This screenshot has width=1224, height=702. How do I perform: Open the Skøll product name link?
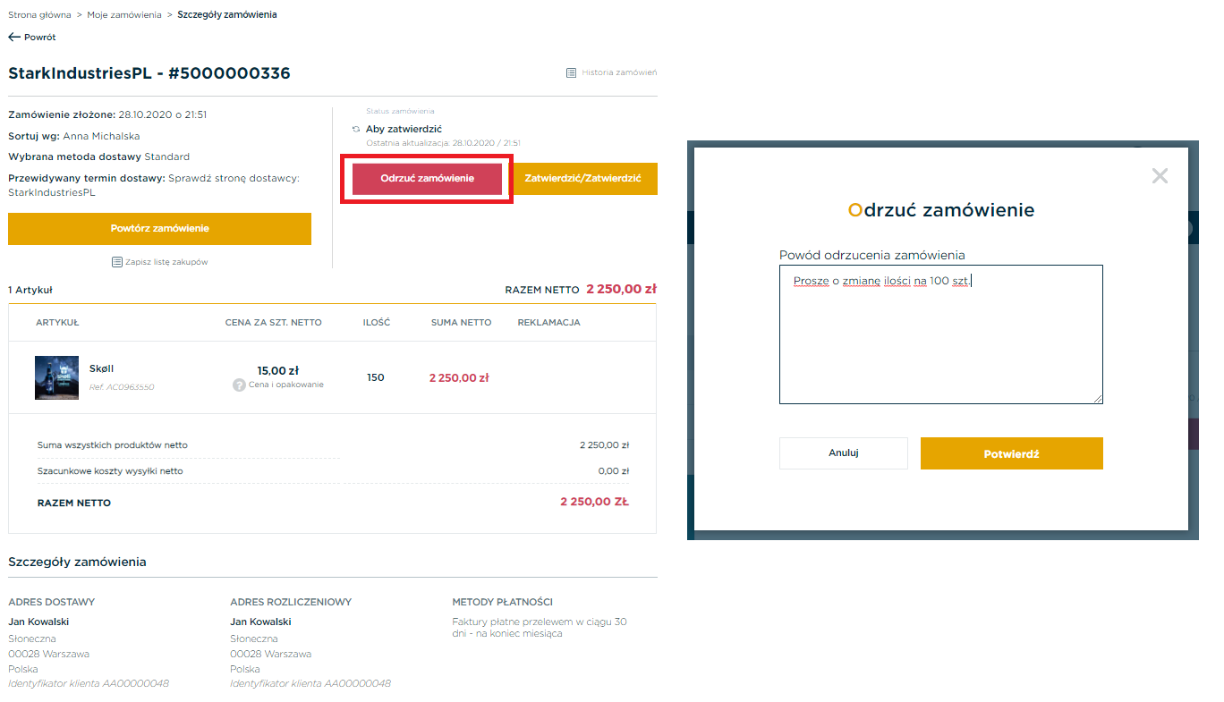tap(101, 368)
